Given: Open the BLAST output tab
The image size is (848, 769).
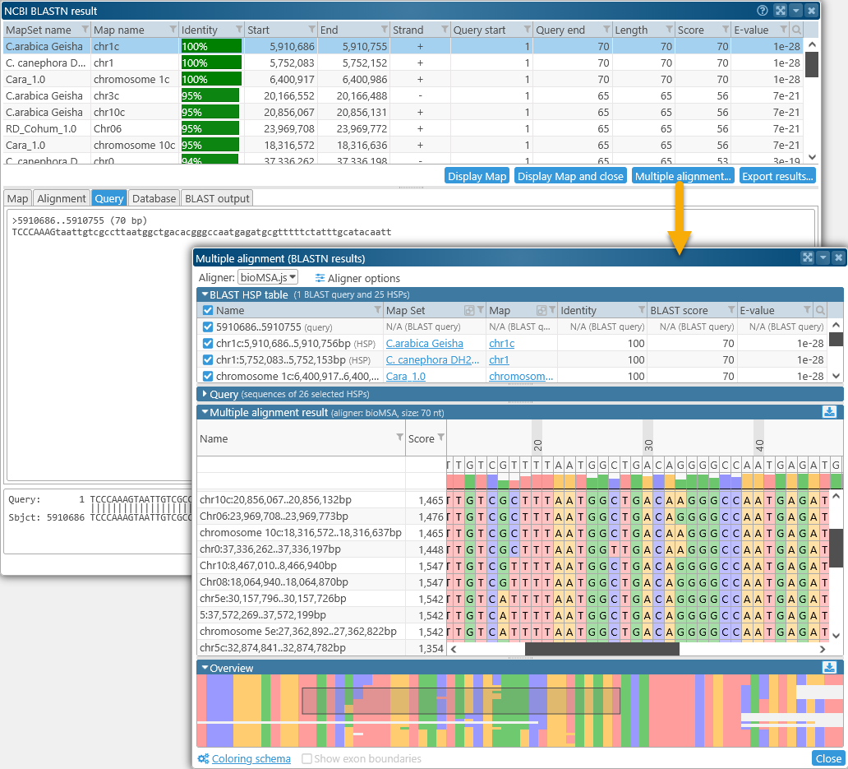Looking at the screenshot, I should (217, 198).
